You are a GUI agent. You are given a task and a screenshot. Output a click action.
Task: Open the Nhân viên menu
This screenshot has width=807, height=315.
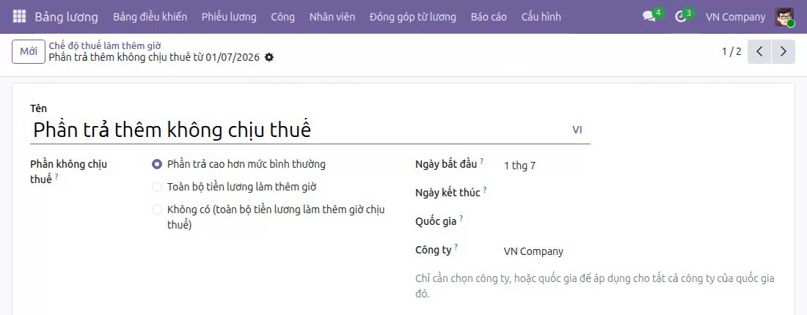click(x=332, y=17)
